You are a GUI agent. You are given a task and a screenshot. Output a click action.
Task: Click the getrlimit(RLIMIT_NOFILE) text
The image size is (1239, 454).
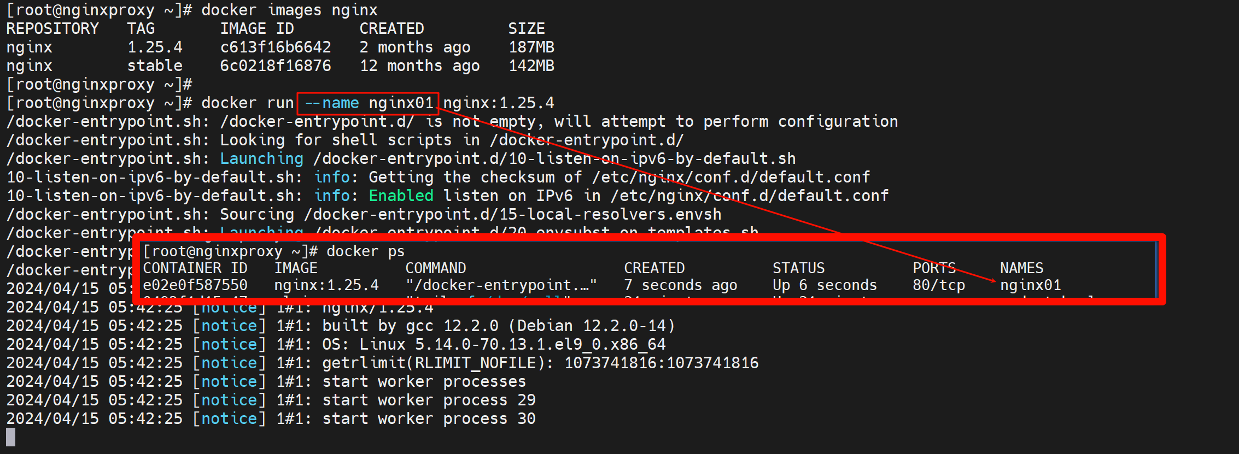[x=437, y=363]
